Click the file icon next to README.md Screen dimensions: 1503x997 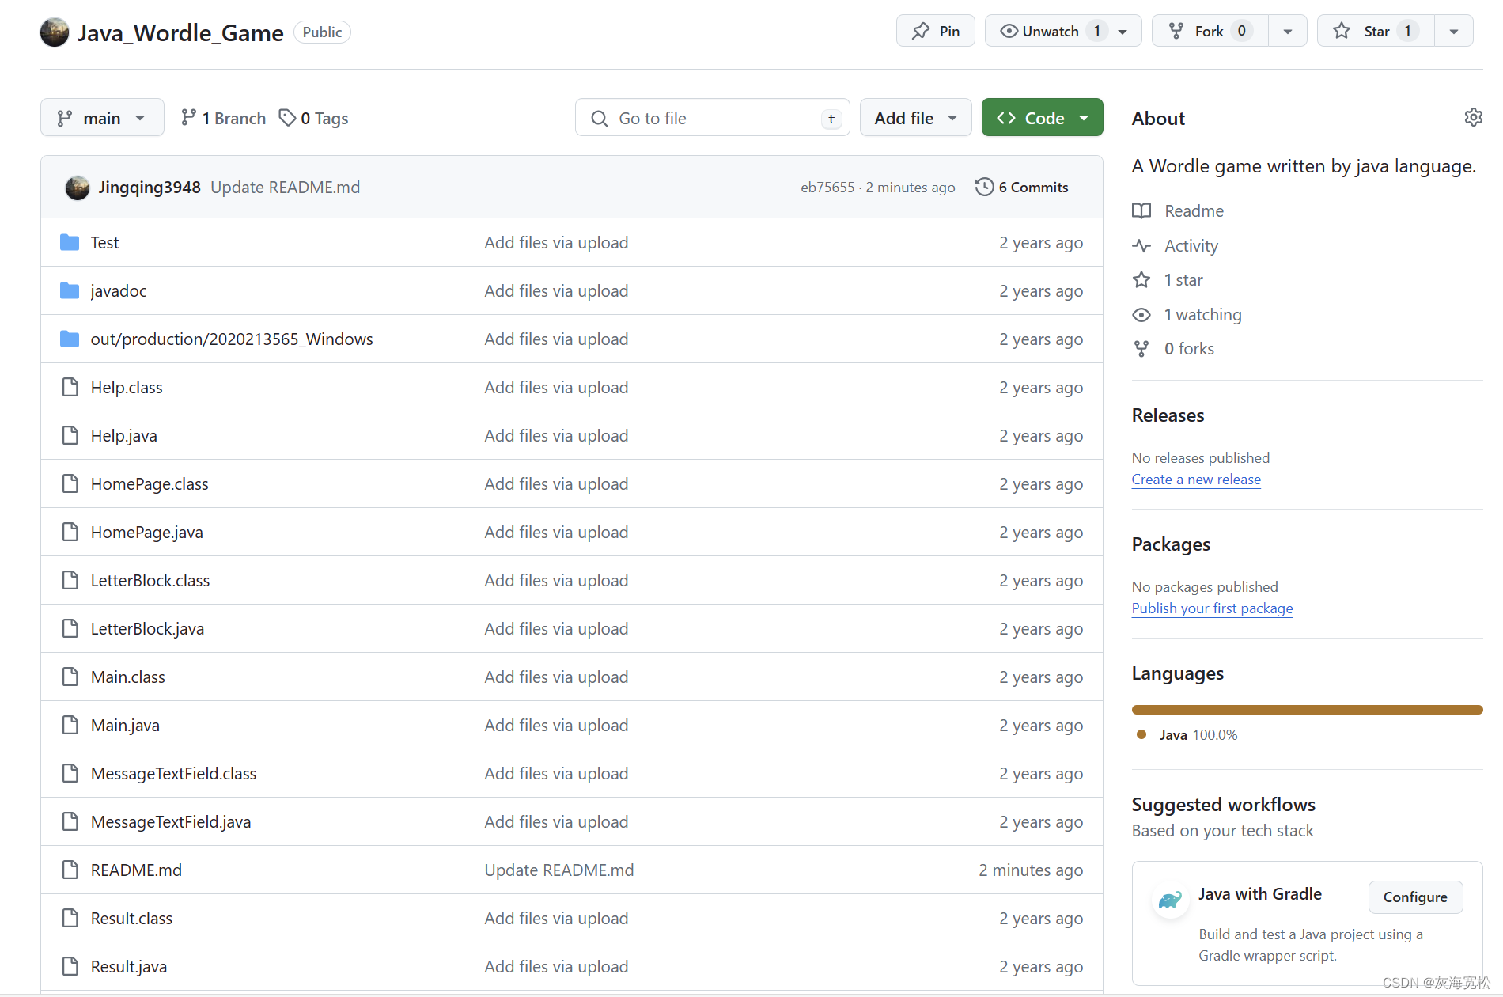70,870
